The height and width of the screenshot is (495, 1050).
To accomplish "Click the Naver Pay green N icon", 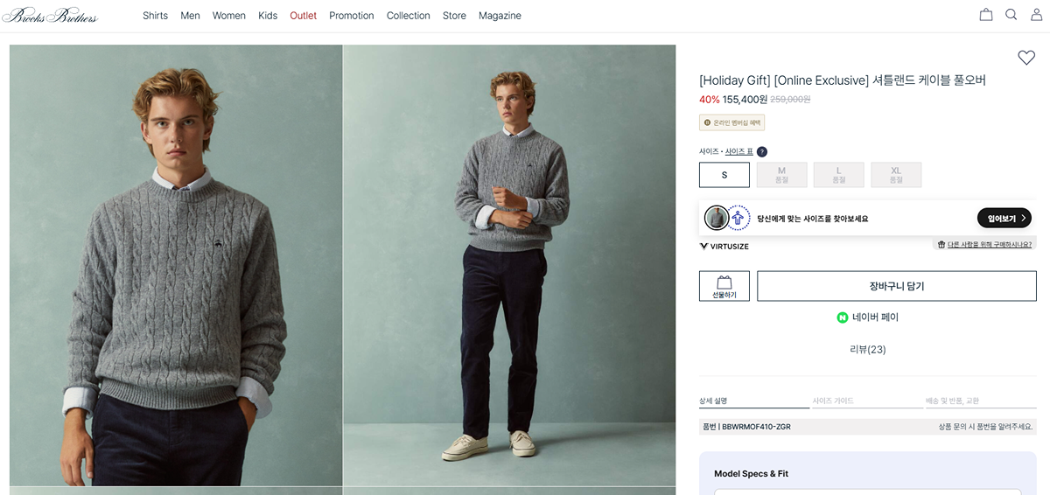I will tap(843, 317).
